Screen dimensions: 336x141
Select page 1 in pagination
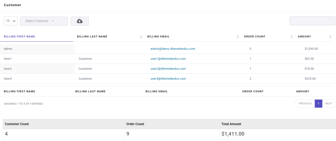pos(319,104)
